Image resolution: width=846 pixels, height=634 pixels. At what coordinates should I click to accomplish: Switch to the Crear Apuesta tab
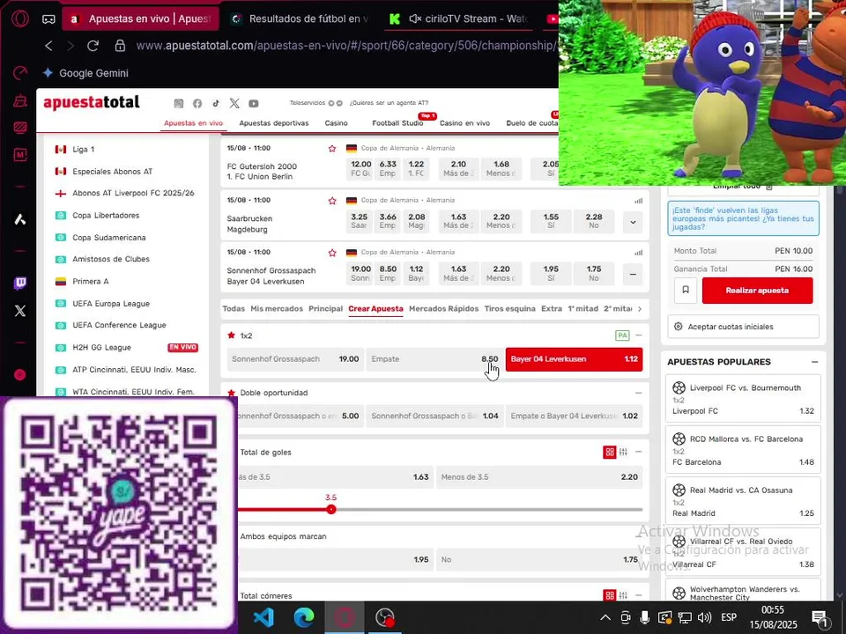[375, 309]
